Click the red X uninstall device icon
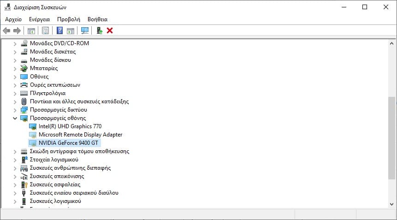Viewport: 397px width, 220px height. (110, 30)
